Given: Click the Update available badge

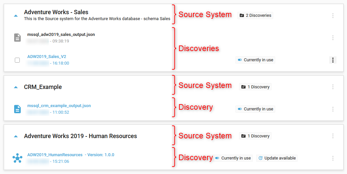Looking at the screenshot, I should click(277, 158).
